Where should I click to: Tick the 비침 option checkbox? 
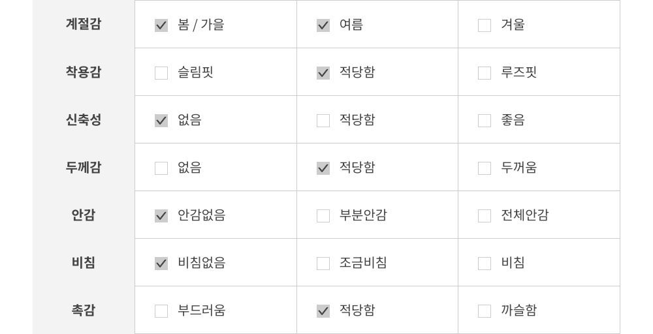pyautogui.click(x=485, y=264)
